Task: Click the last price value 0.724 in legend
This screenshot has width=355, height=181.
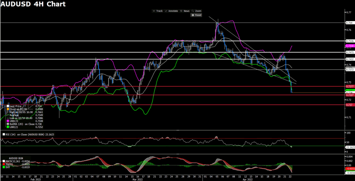Action: point(38,106)
